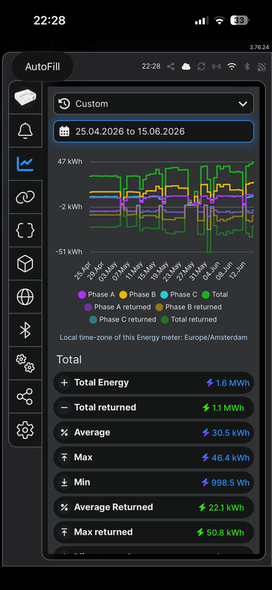Open the chain link sidebar tab
Image resolution: width=272 pixels, height=590 pixels.
tap(25, 197)
